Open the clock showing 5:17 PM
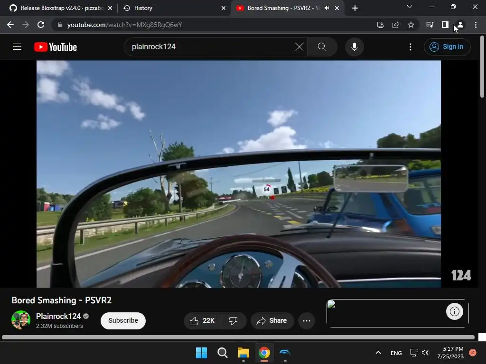This screenshot has height=364, width=486. (x=450, y=353)
